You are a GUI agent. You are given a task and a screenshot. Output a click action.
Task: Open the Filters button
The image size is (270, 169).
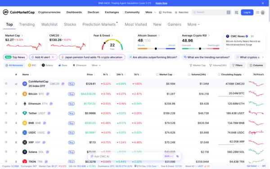[x=237, y=65]
